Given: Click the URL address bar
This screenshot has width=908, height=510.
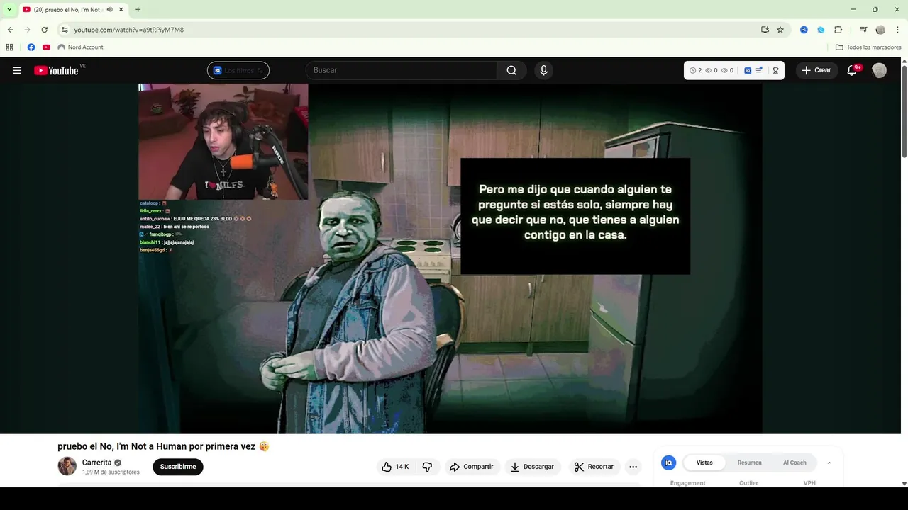Looking at the screenshot, I should (x=411, y=30).
